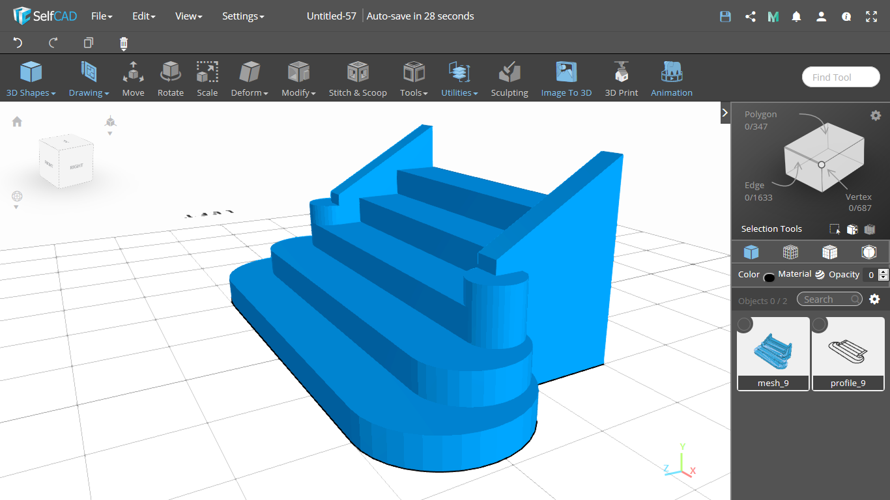This screenshot has width=890, height=500.
Task: Collapse the right side panel
Action: pyautogui.click(x=725, y=113)
